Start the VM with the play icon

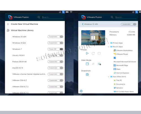pyautogui.click(x=87, y=53)
